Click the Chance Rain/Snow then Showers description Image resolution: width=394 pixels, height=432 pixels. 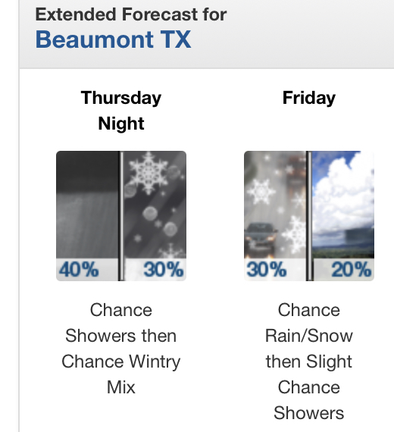309,362
